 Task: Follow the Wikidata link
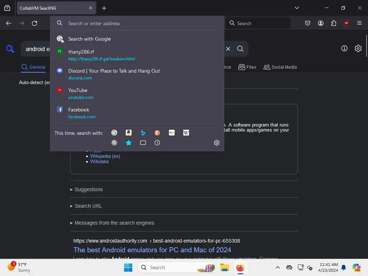tap(99, 161)
